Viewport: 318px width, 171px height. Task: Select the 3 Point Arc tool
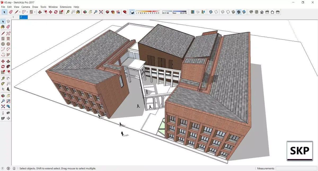pyautogui.click(x=3, y=55)
